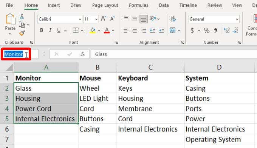
Task: Expand the Paste options arrow
Action: (x=10, y=34)
